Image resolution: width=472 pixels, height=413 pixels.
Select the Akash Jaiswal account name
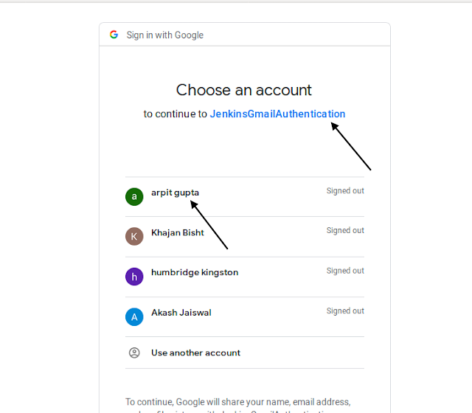pyautogui.click(x=181, y=313)
